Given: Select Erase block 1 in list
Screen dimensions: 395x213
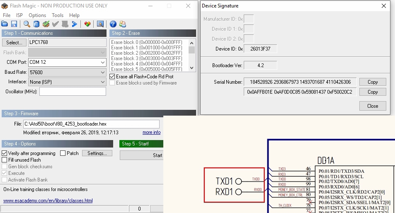Looking at the screenshot, I should click(x=147, y=48).
